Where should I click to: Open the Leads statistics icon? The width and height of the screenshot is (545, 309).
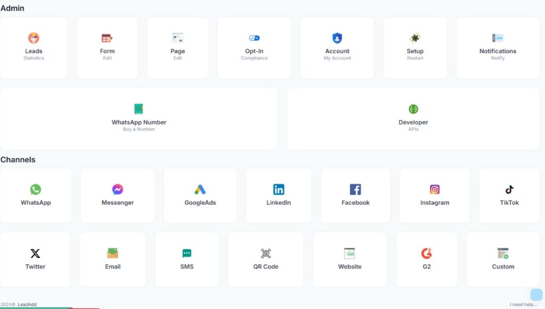pos(34,38)
